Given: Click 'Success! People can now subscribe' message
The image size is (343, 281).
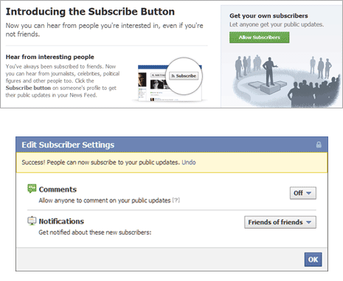Looking at the screenshot, I should coord(101,162).
